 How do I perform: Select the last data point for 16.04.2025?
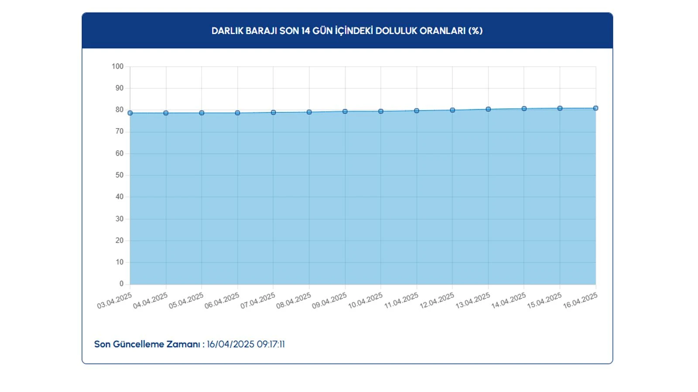(x=595, y=108)
